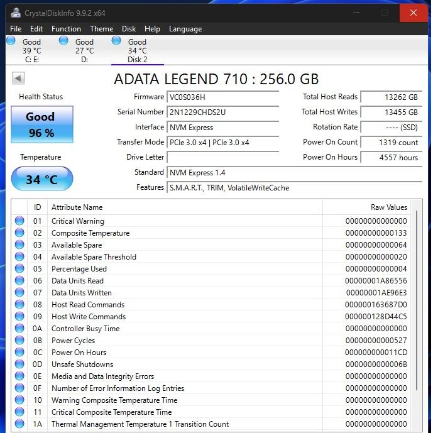
Task: Click status icon of 0C Power On Hours row
Action: pos(19,352)
